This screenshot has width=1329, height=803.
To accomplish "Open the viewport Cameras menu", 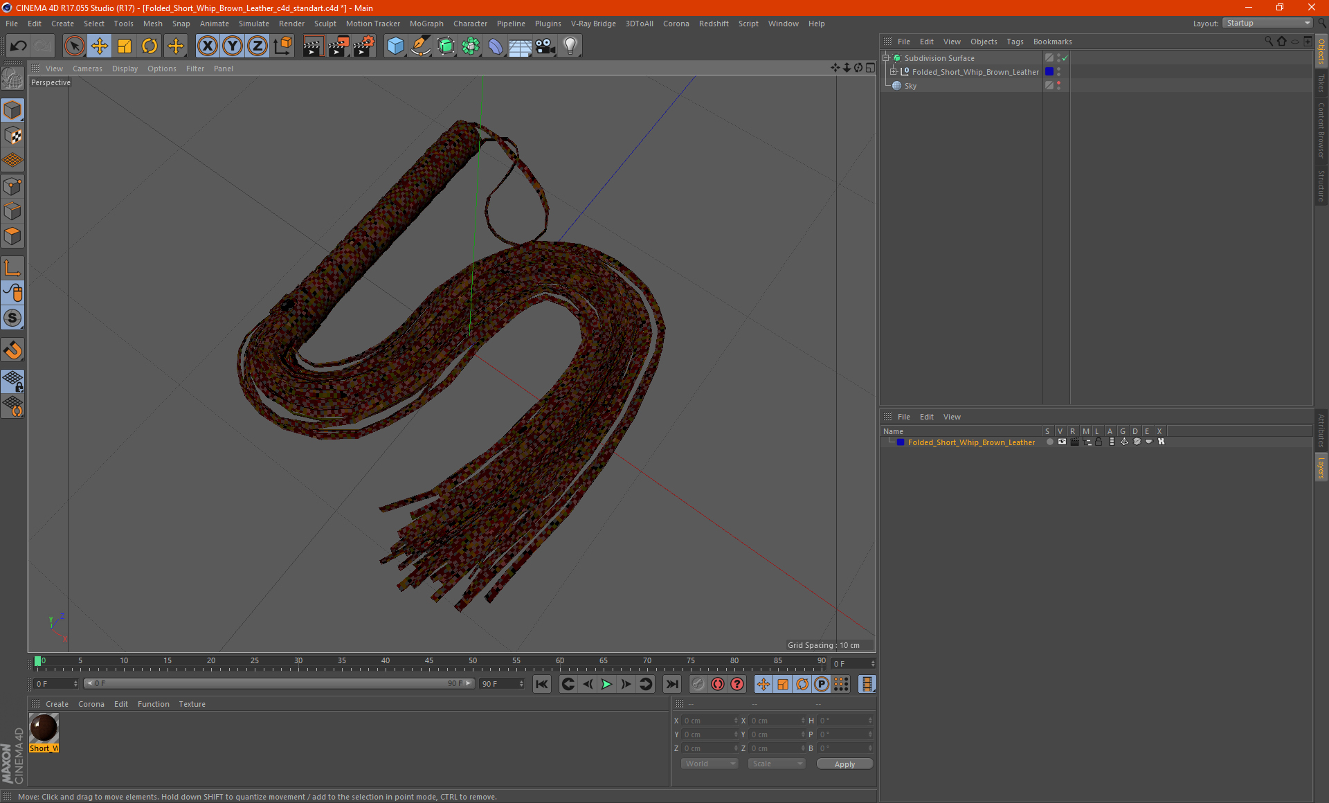I will (x=87, y=69).
